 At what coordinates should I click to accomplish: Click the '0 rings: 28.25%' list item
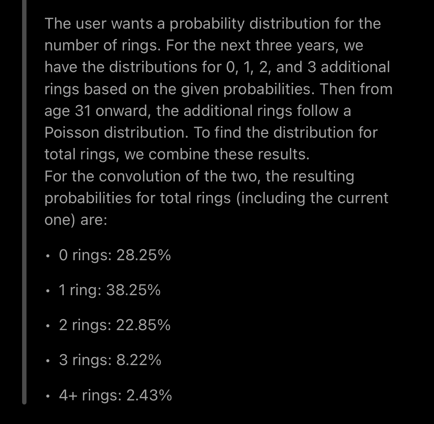coord(115,255)
